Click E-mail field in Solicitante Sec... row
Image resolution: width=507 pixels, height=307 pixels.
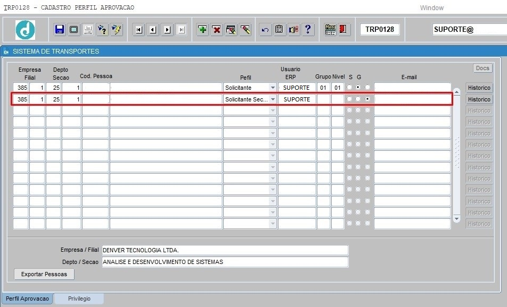pyautogui.click(x=412, y=99)
